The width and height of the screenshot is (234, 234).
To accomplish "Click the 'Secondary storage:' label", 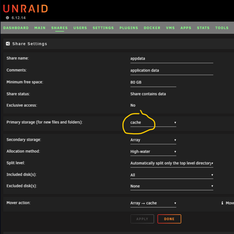I will pyautogui.click(x=24, y=139).
